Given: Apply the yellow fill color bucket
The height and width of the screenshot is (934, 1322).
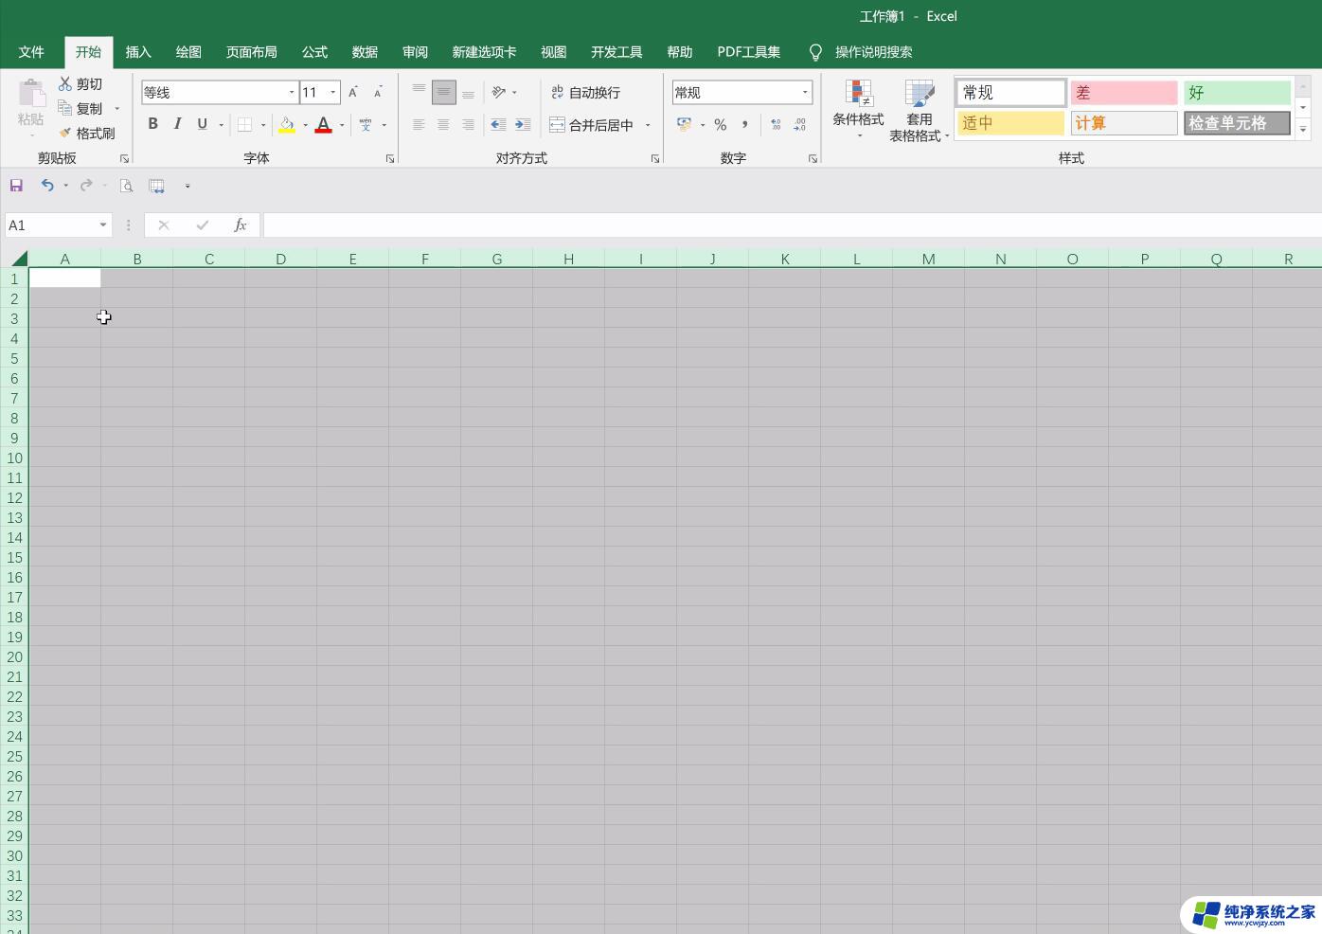Looking at the screenshot, I should [287, 124].
